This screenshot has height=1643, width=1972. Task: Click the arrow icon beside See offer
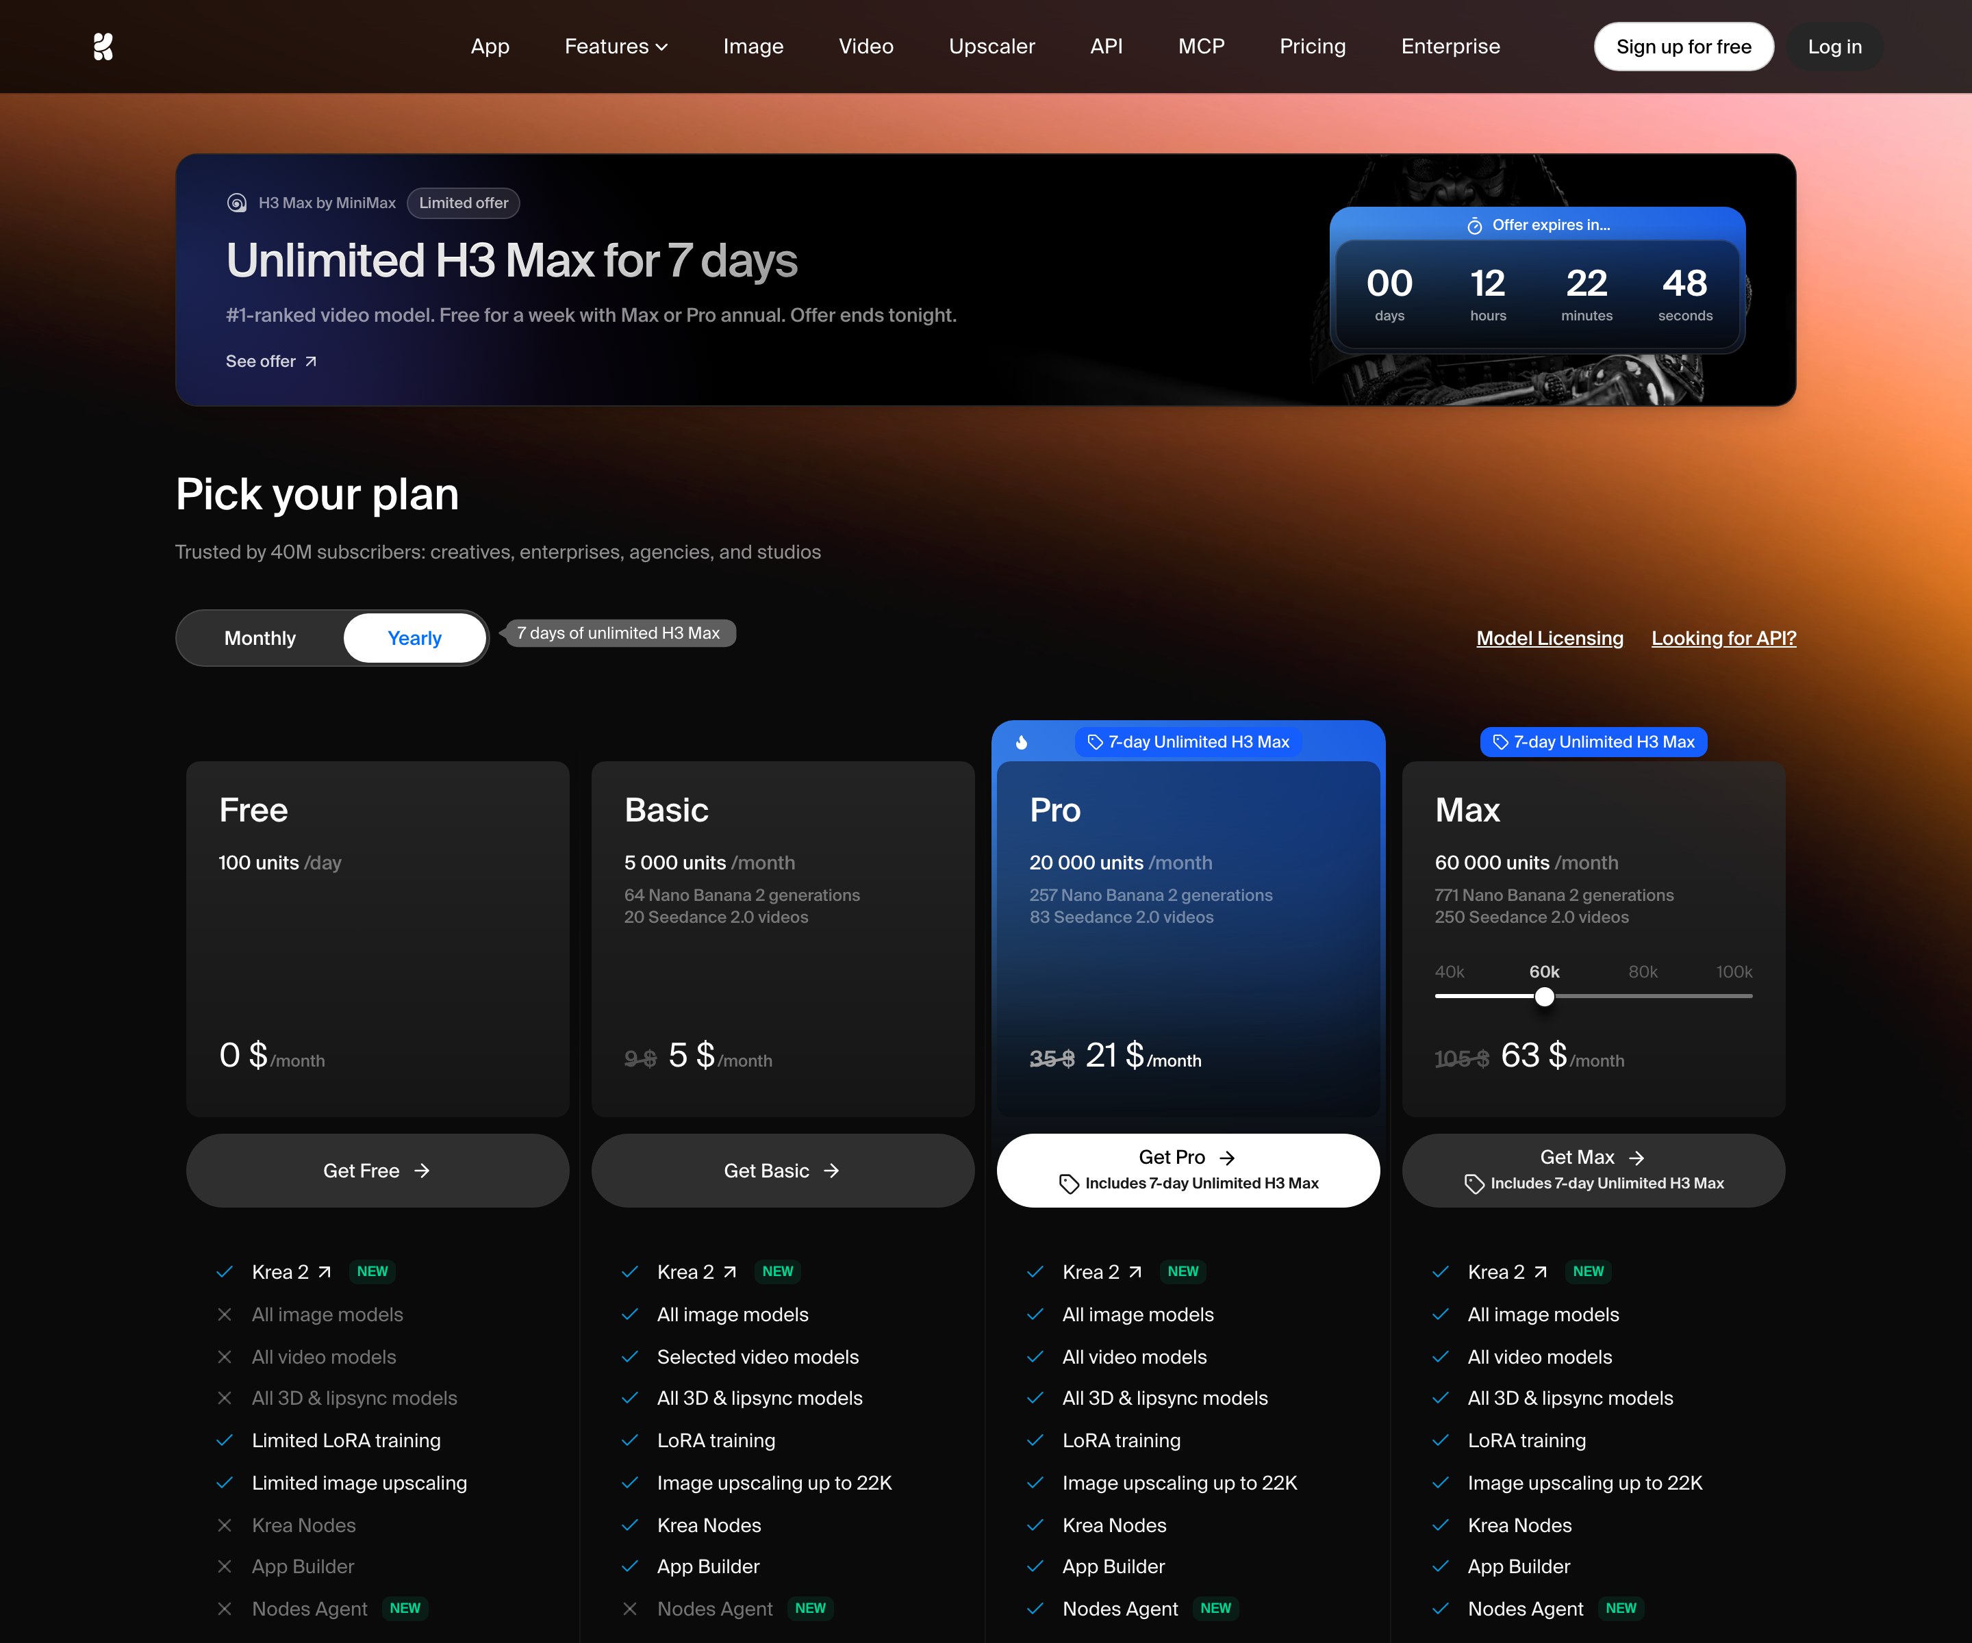(x=311, y=361)
